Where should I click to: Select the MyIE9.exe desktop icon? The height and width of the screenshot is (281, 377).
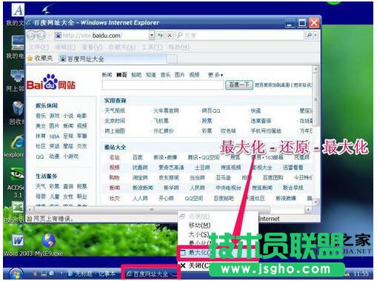49,245
